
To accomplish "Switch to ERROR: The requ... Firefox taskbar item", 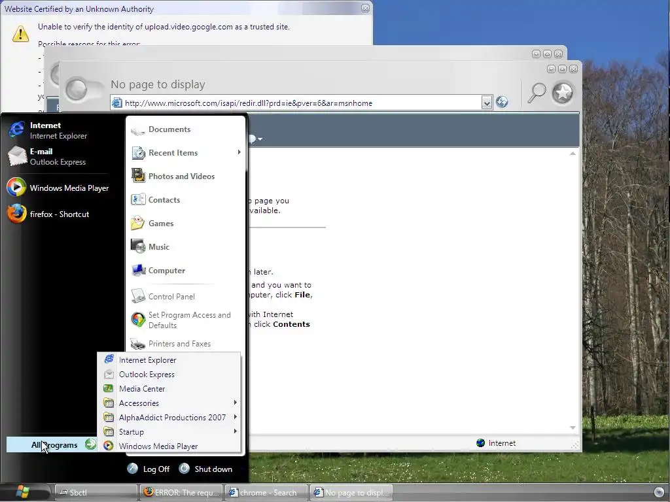I will pyautogui.click(x=182, y=493).
